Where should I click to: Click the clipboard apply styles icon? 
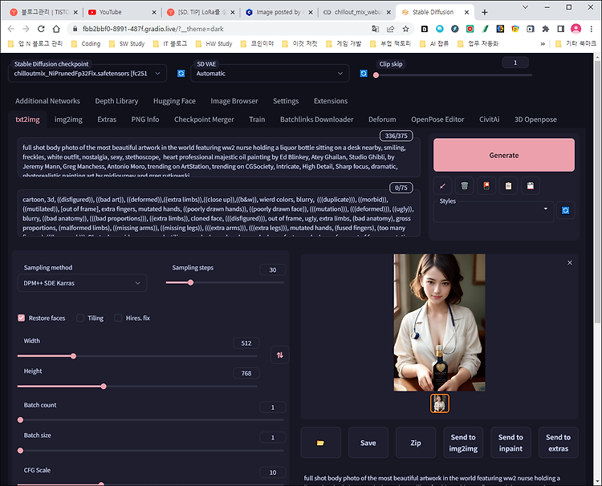pos(508,186)
